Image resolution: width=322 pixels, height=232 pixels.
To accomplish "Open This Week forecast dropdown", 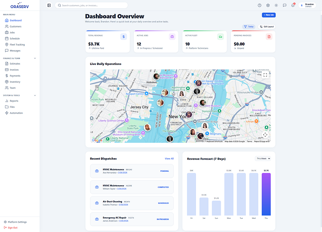I will [x=263, y=159].
